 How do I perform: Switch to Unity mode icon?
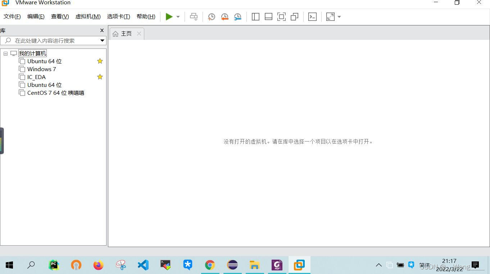294,17
